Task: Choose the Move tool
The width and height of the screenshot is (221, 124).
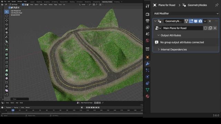Action: point(7,20)
